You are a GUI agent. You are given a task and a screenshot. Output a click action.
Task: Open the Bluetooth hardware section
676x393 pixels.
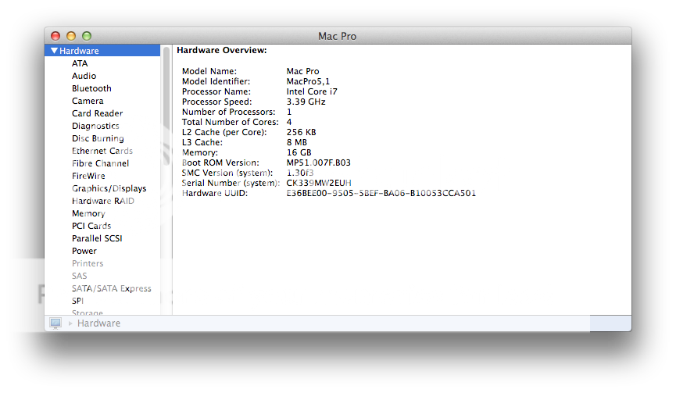point(91,88)
